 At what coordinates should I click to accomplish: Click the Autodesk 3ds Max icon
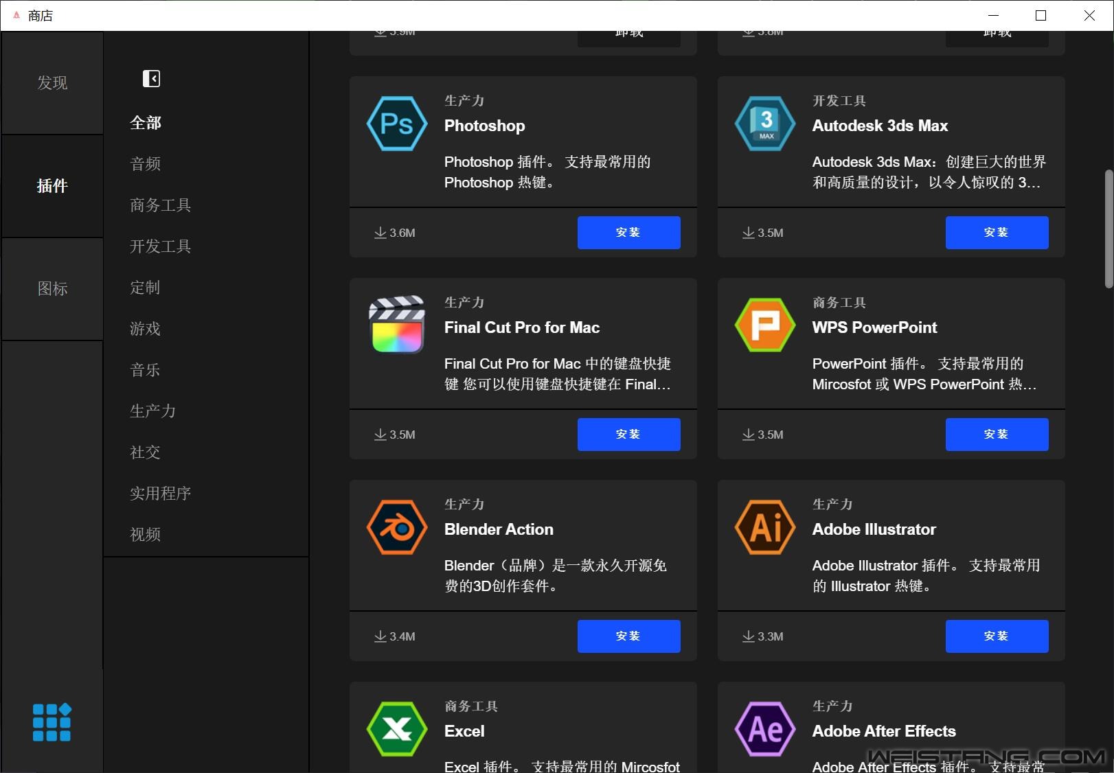(765, 124)
